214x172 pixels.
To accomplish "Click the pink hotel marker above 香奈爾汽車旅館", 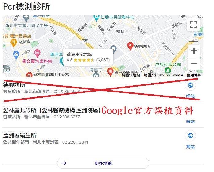I will click(x=37, y=53).
